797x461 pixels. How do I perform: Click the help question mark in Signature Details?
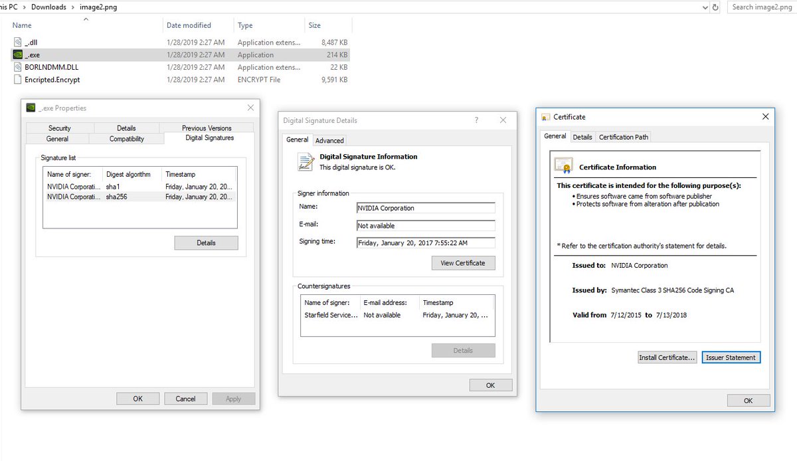tap(476, 120)
